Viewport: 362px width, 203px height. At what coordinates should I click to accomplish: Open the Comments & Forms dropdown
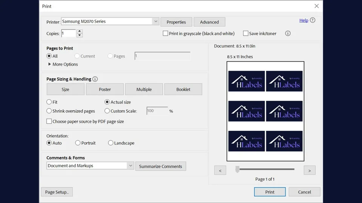pyautogui.click(x=90, y=166)
